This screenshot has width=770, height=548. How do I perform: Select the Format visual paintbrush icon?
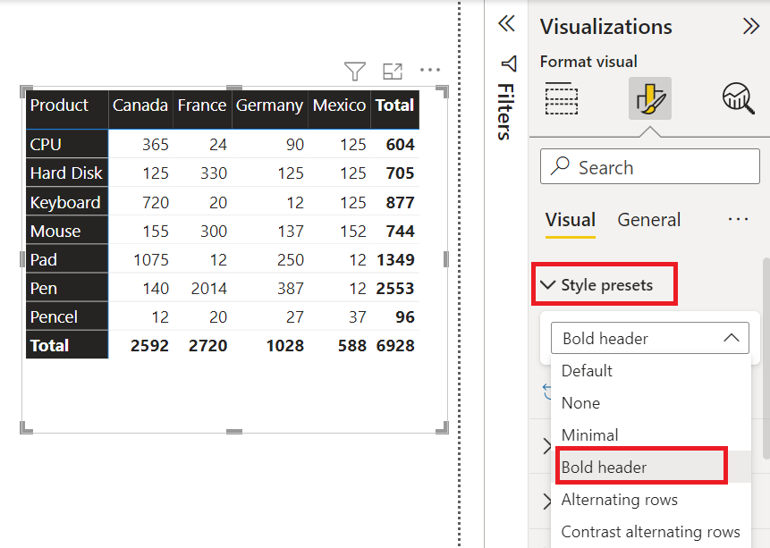click(650, 97)
